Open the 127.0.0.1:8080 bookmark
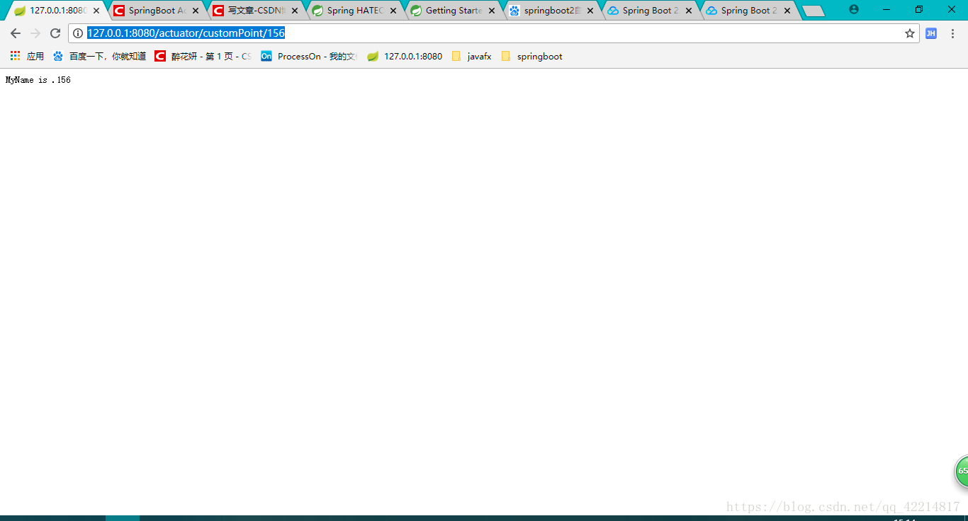Image resolution: width=968 pixels, height=521 pixels. point(405,56)
